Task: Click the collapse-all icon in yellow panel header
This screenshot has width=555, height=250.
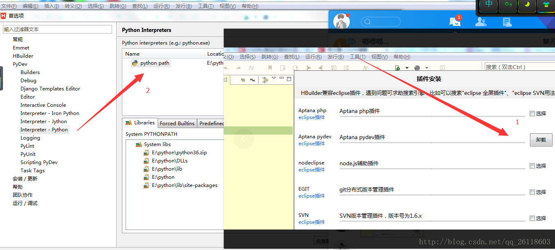Action: (x=243, y=80)
